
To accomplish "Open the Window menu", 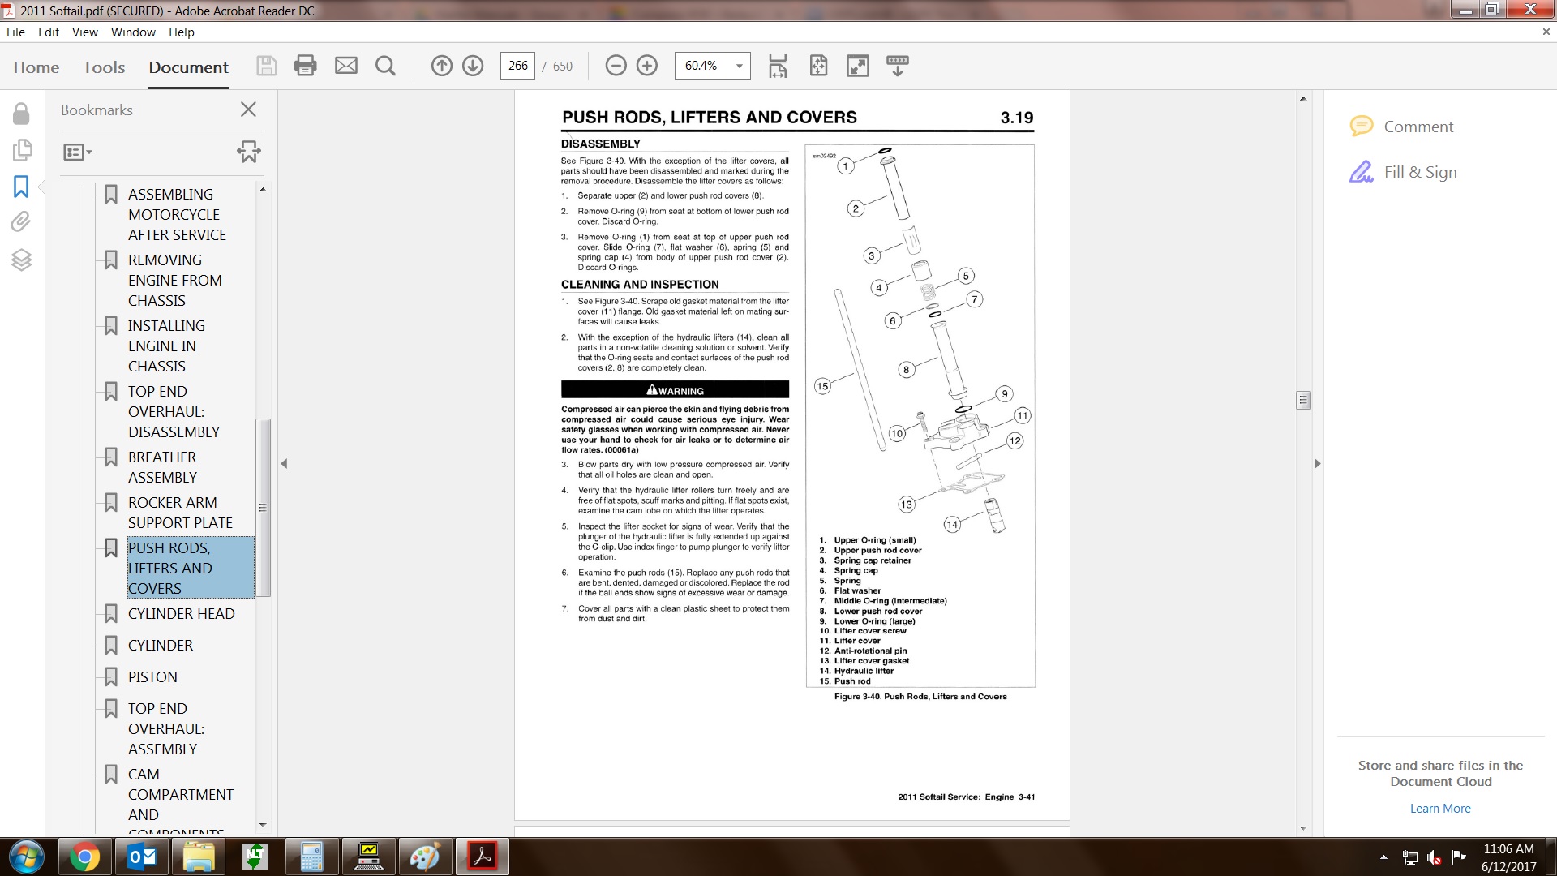I will [133, 32].
